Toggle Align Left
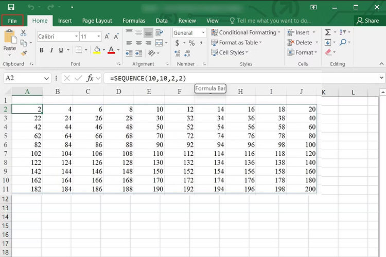The image size is (386, 257). click(x=129, y=43)
